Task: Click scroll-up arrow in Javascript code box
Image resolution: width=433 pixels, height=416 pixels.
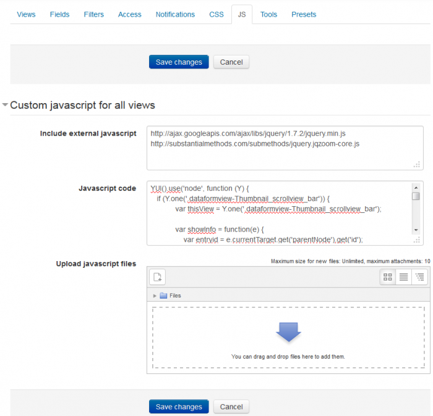Action: [x=416, y=187]
